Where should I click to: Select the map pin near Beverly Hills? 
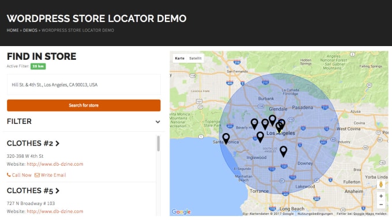254,124
